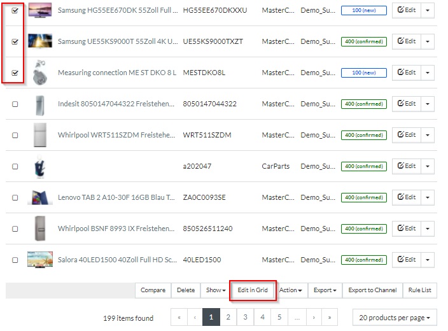
Task: Jump to last page with double-right arrow
Action: [330, 317]
